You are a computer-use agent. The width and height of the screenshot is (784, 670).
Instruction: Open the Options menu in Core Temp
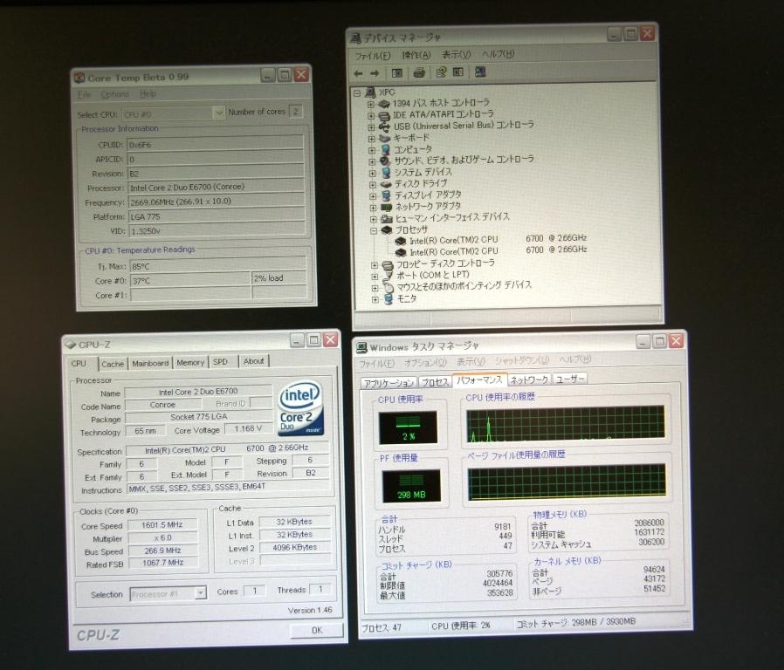coord(115,94)
